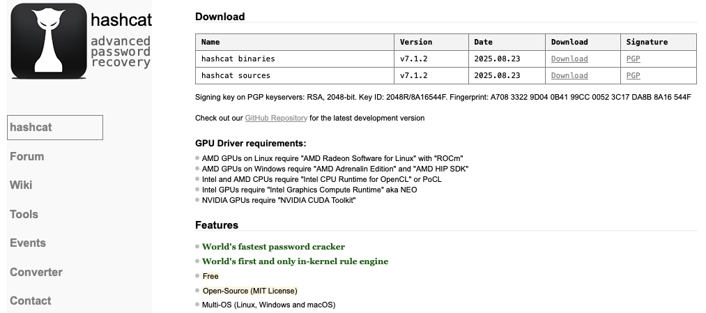Image resolution: width=706 pixels, height=313 pixels.
Task: Open the Converter sidebar item
Action: [x=36, y=272]
